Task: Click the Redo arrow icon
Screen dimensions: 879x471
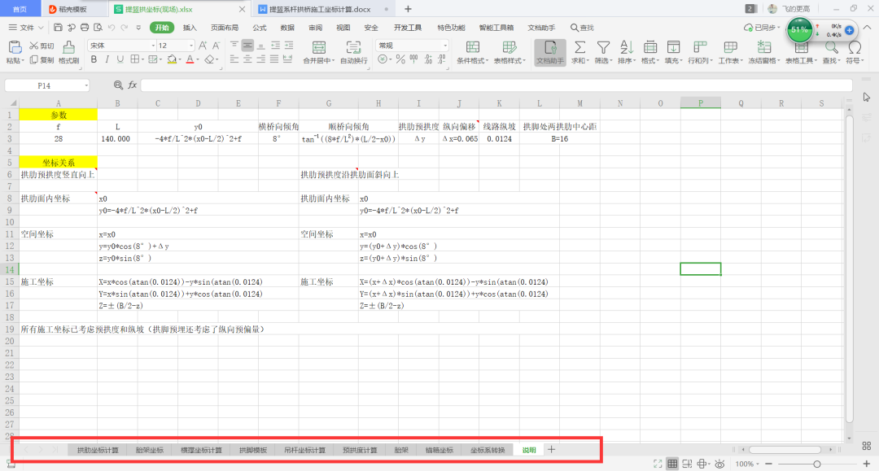Action: [125, 28]
